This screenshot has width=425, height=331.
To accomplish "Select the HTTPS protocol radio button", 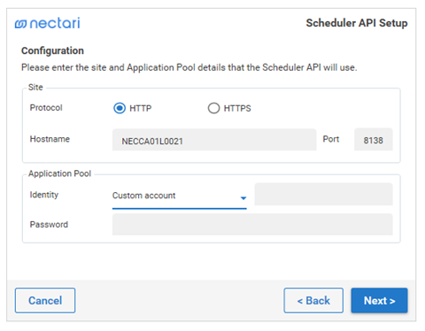I will [213, 108].
